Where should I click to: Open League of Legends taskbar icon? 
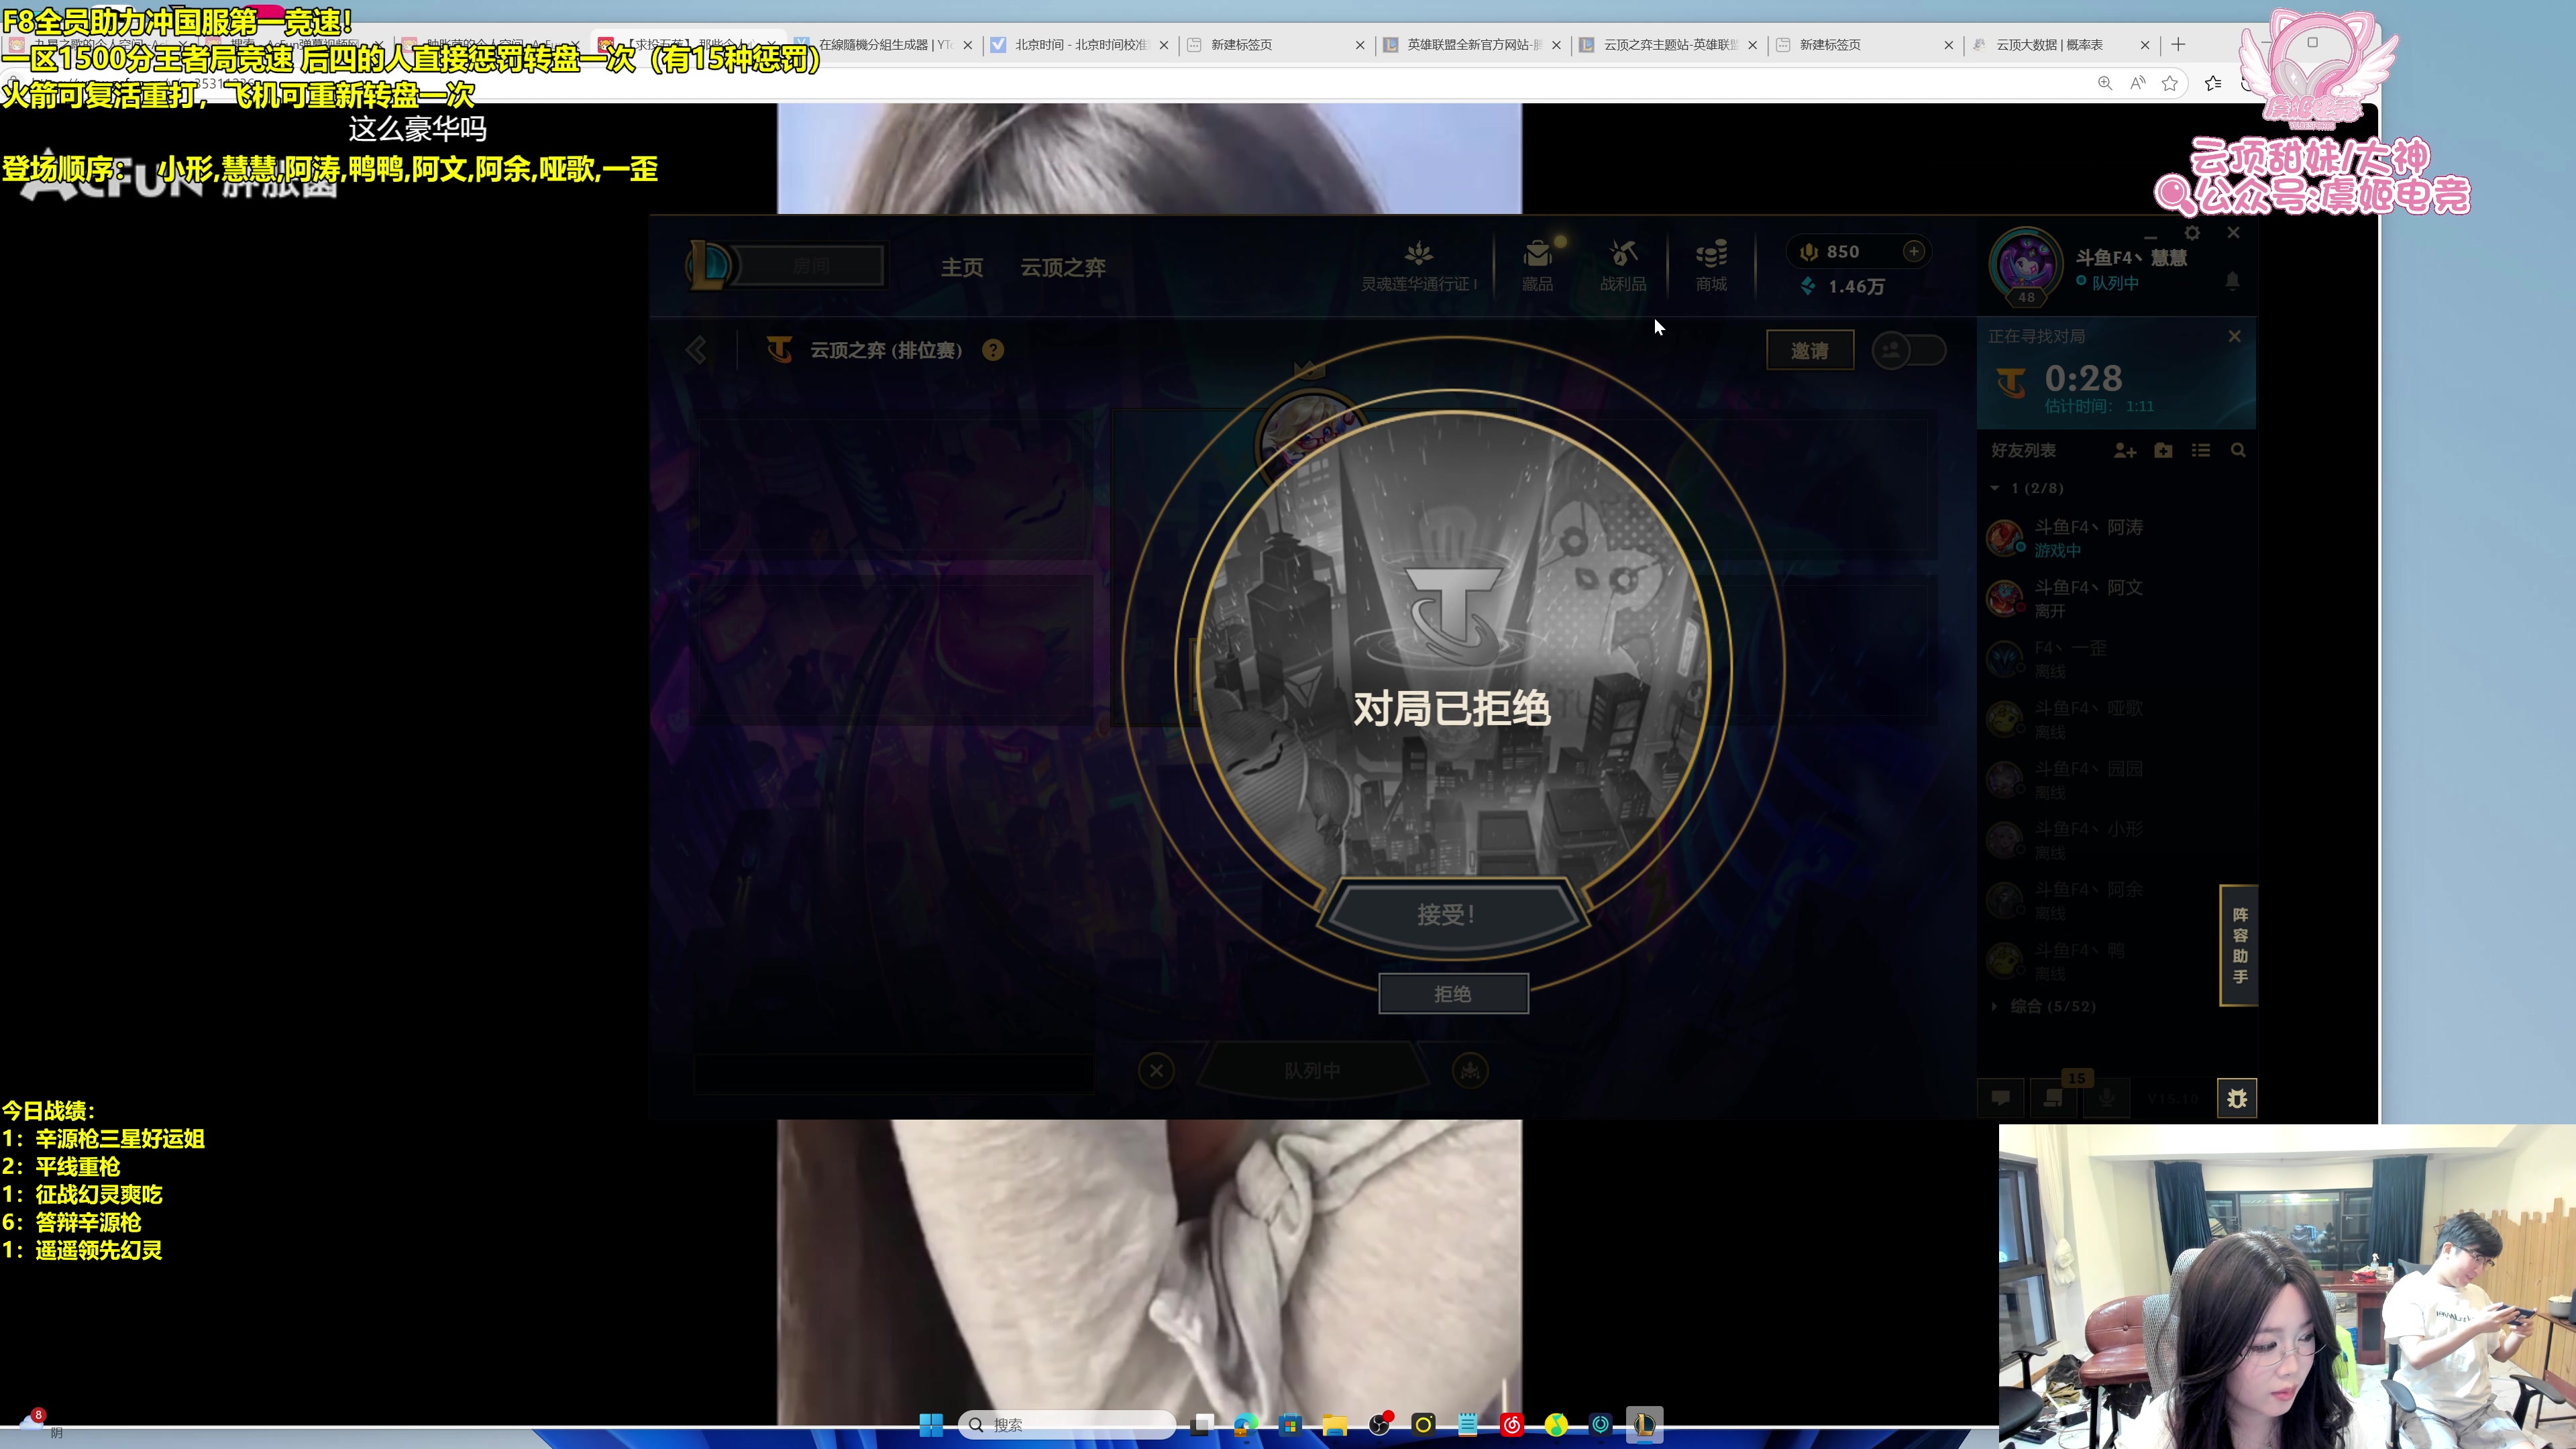tap(1644, 1425)
